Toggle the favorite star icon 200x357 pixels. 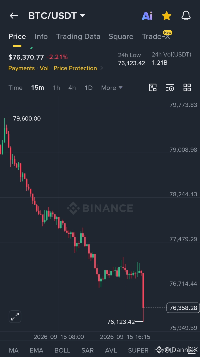pyautogui.click(x=166, y=16)
